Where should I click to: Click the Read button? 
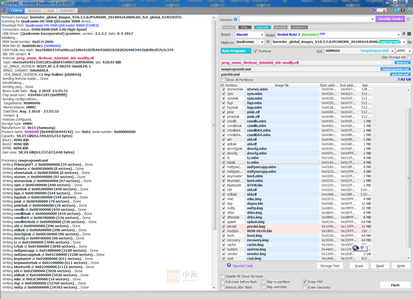(380, 266)
